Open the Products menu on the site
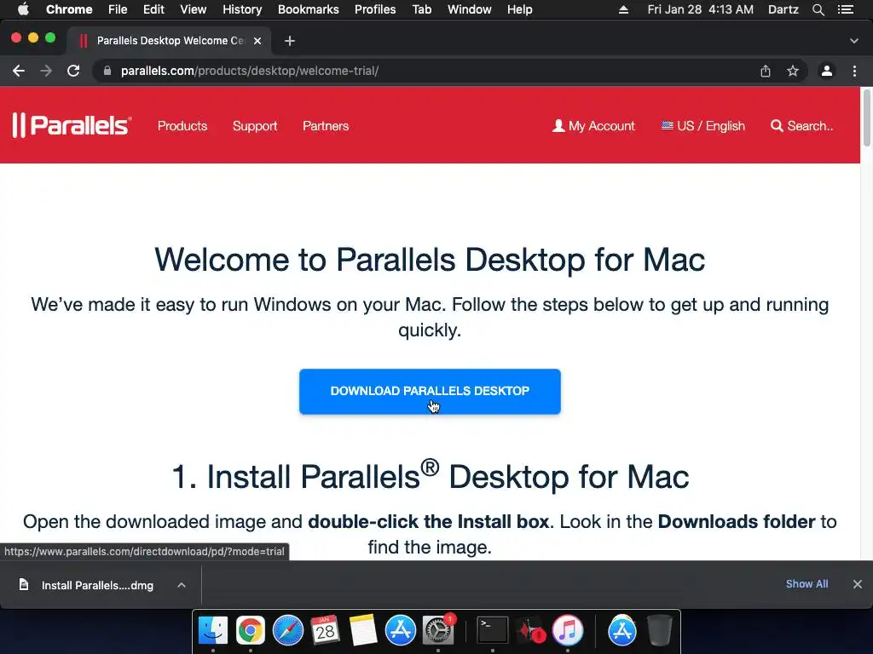This screenshot has width=873, height=654. coord(182,126)
